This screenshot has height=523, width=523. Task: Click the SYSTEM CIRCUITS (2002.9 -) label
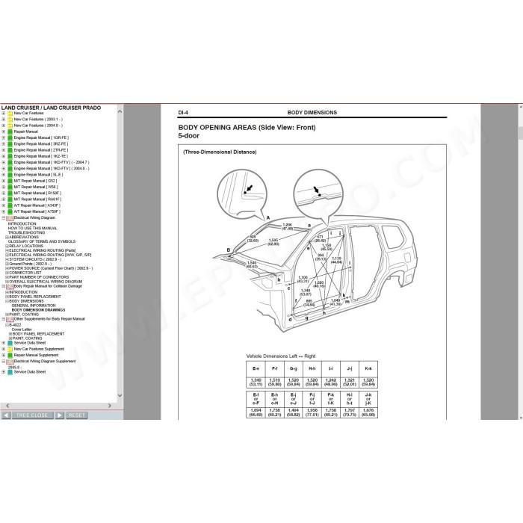[x=35, y=259]
